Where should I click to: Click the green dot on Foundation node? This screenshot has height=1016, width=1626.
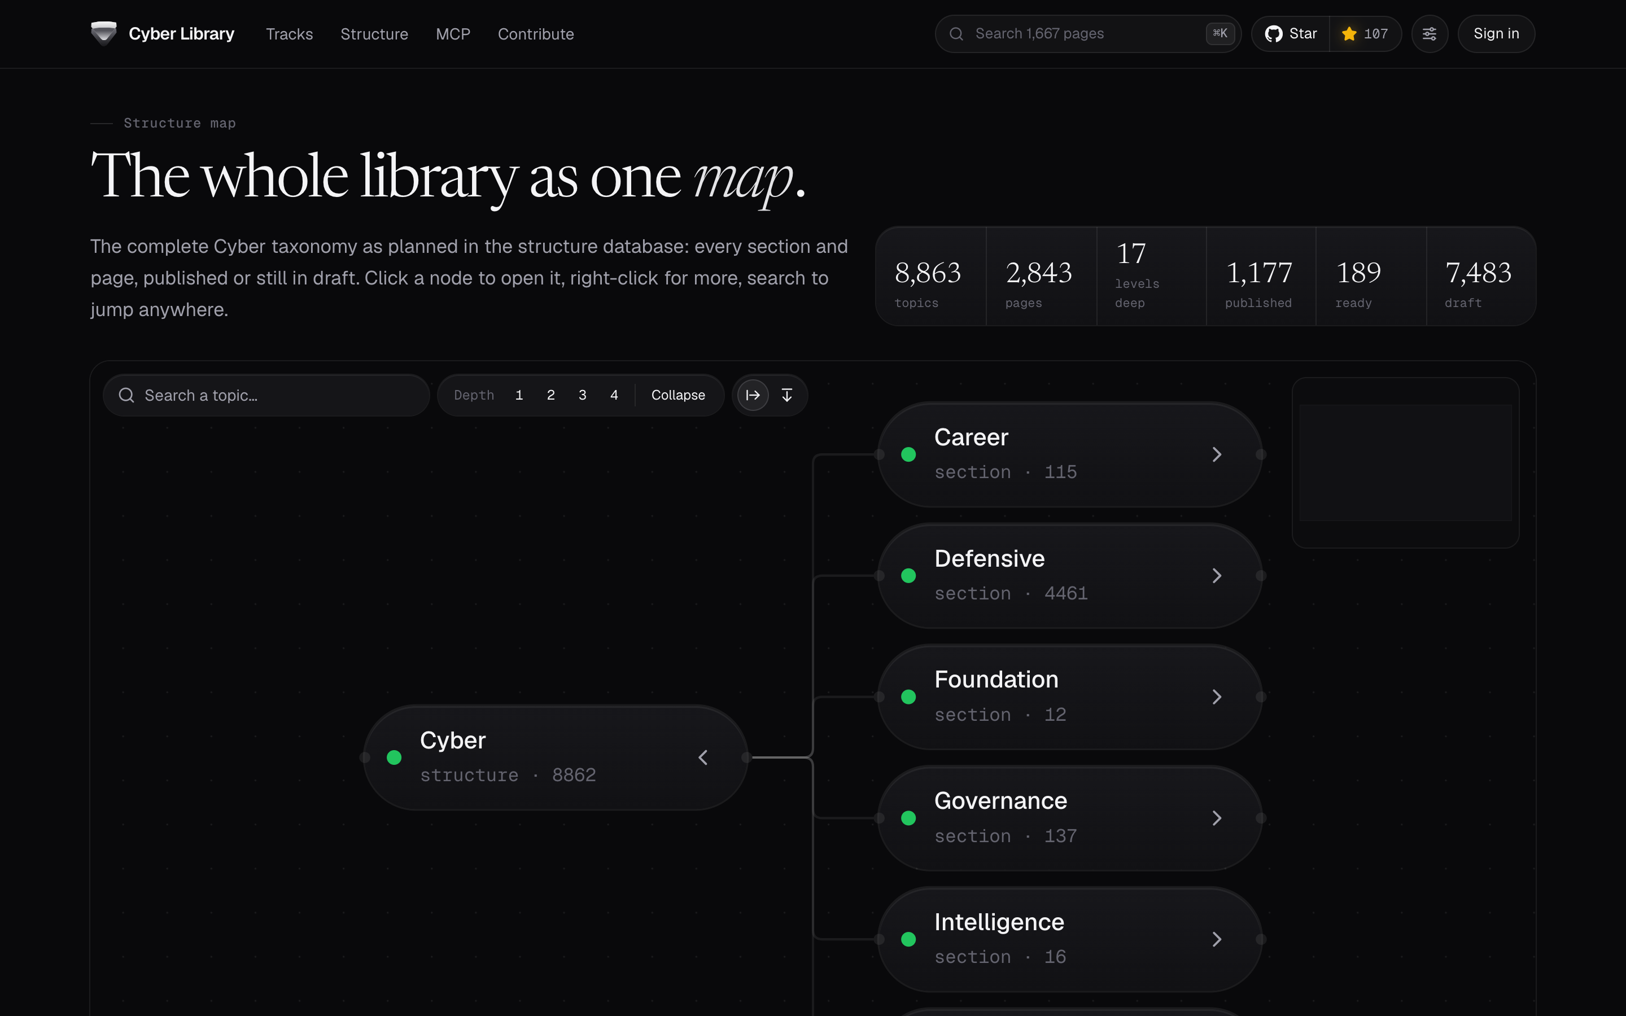click(908, 697)
